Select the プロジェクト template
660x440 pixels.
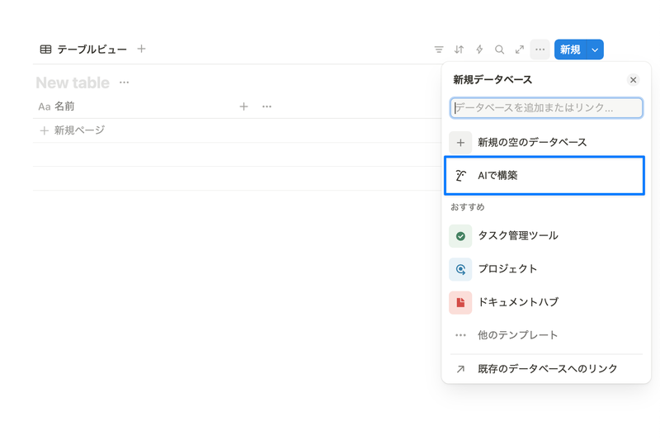click(507, 269)
